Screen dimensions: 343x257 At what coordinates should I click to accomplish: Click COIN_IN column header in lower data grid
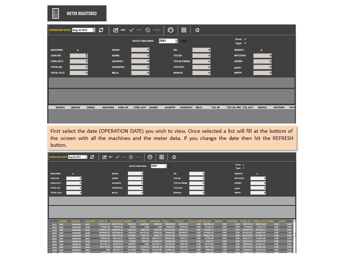(104, 221)
